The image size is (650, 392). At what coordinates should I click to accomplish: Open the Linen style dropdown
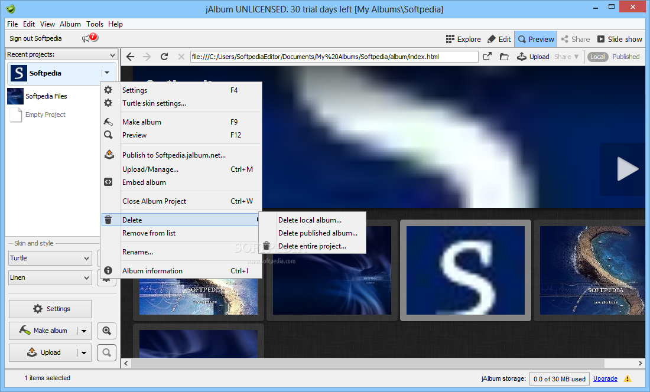[50, 277]
